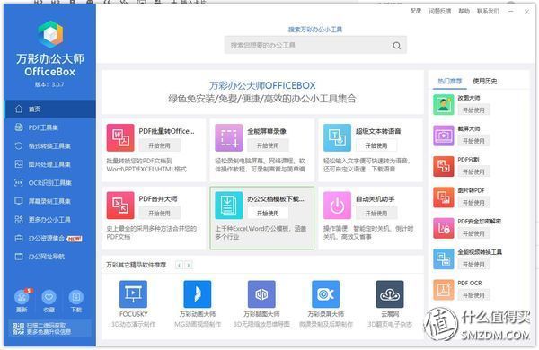This screenshot has height=350, width=539.
Task: Click the PDF合并大师 red icon
Action: coord(120,206)
